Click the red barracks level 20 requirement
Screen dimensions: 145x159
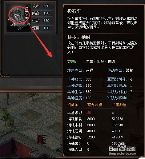coord(89,113)
